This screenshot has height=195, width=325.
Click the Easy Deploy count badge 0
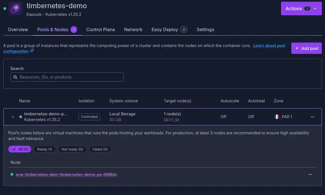(184, 30)
